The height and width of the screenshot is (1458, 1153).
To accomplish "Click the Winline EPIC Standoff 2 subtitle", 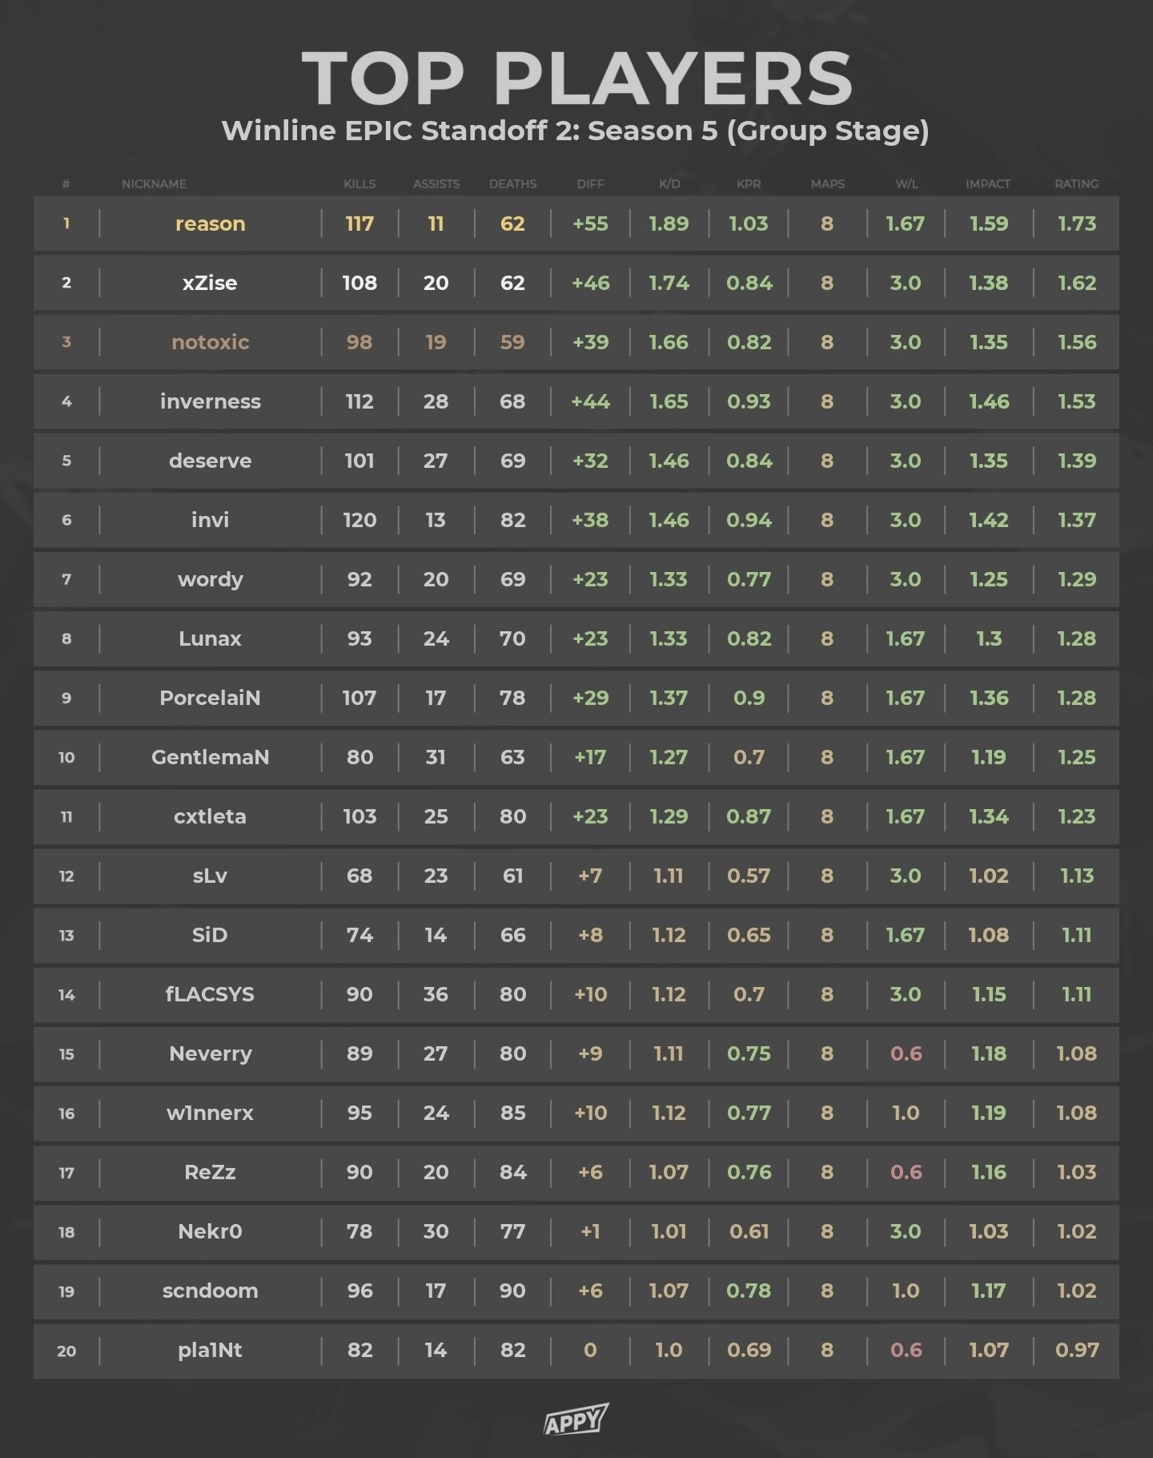I will pyautogui.click(x=575, y=131).
